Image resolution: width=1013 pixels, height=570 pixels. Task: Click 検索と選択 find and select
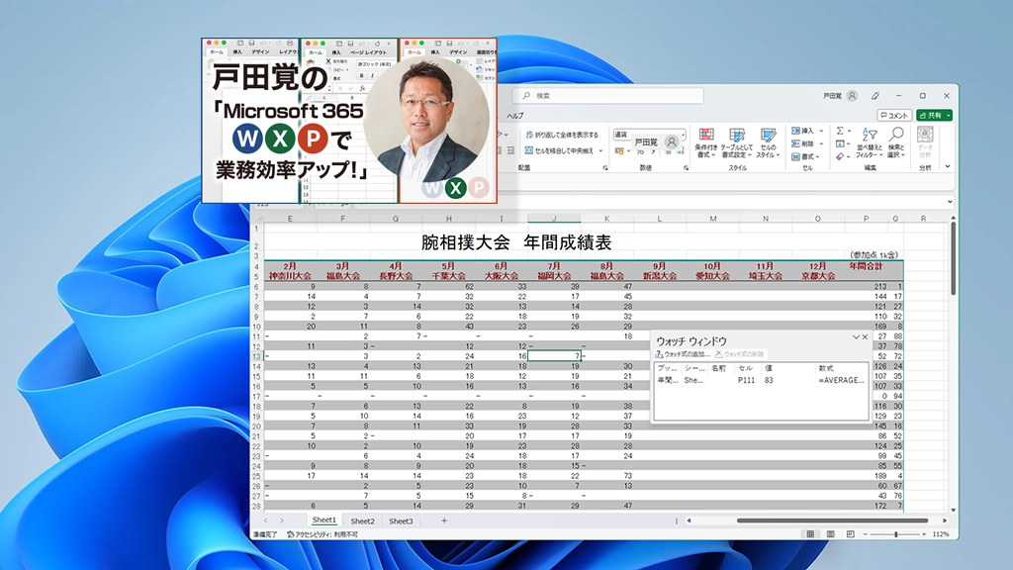pyautogui.click(x=896, y=144)
